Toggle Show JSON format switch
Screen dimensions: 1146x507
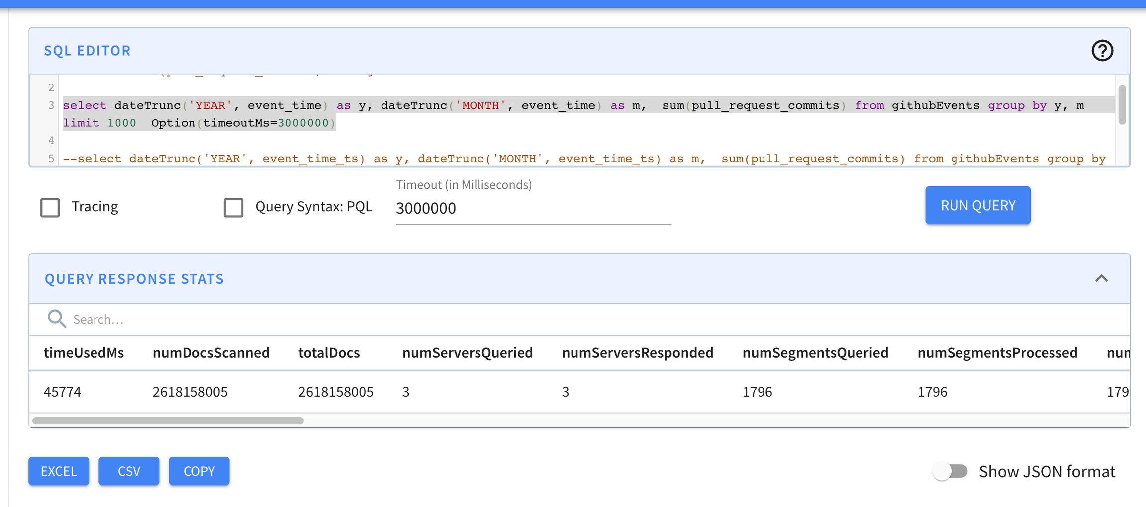pos(950,471)
